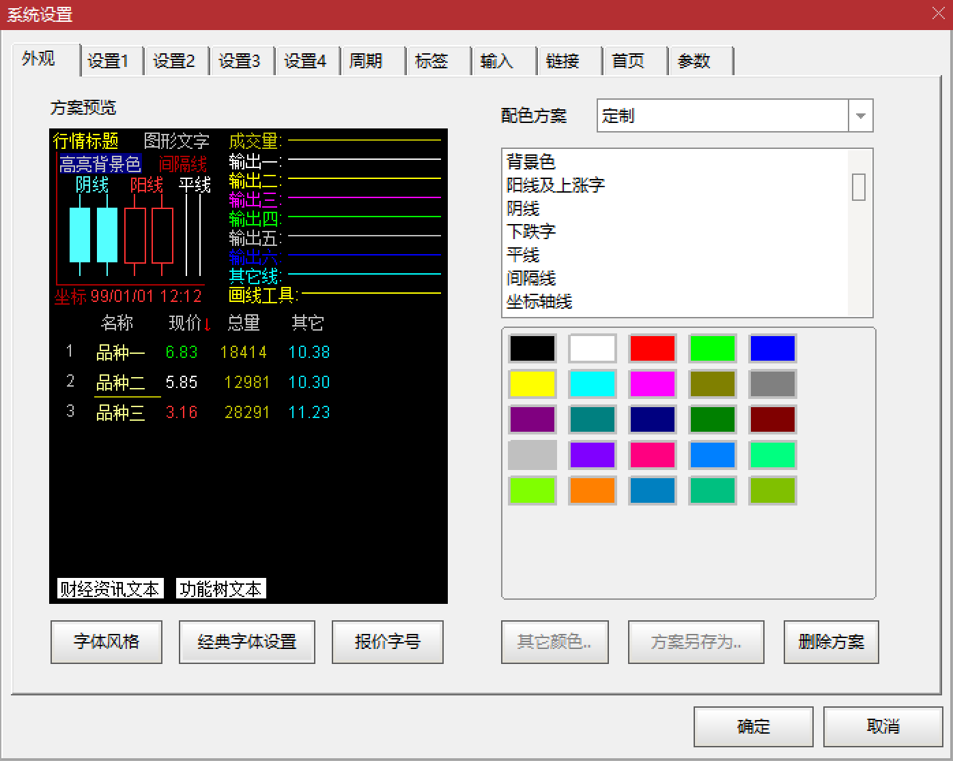Pick the chartreuse swatch in the bottom row
This screenshot has height=761, width=953.
tap(532, 490)
